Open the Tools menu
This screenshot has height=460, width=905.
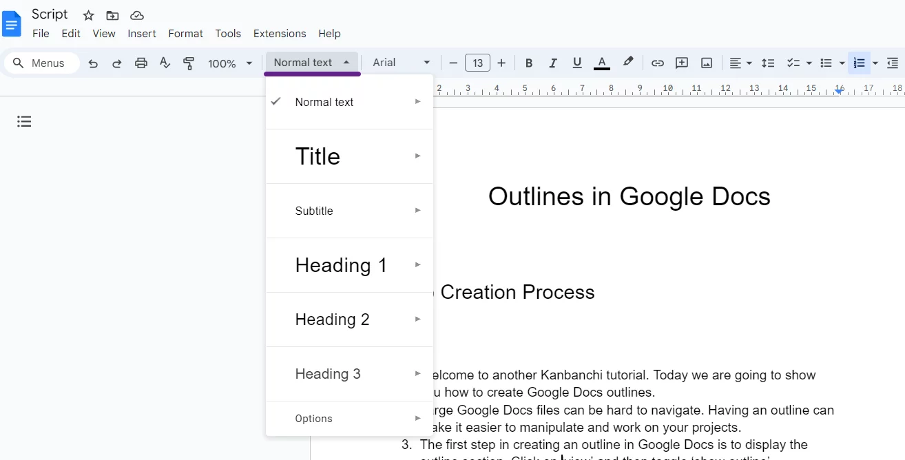pos(228,33)
